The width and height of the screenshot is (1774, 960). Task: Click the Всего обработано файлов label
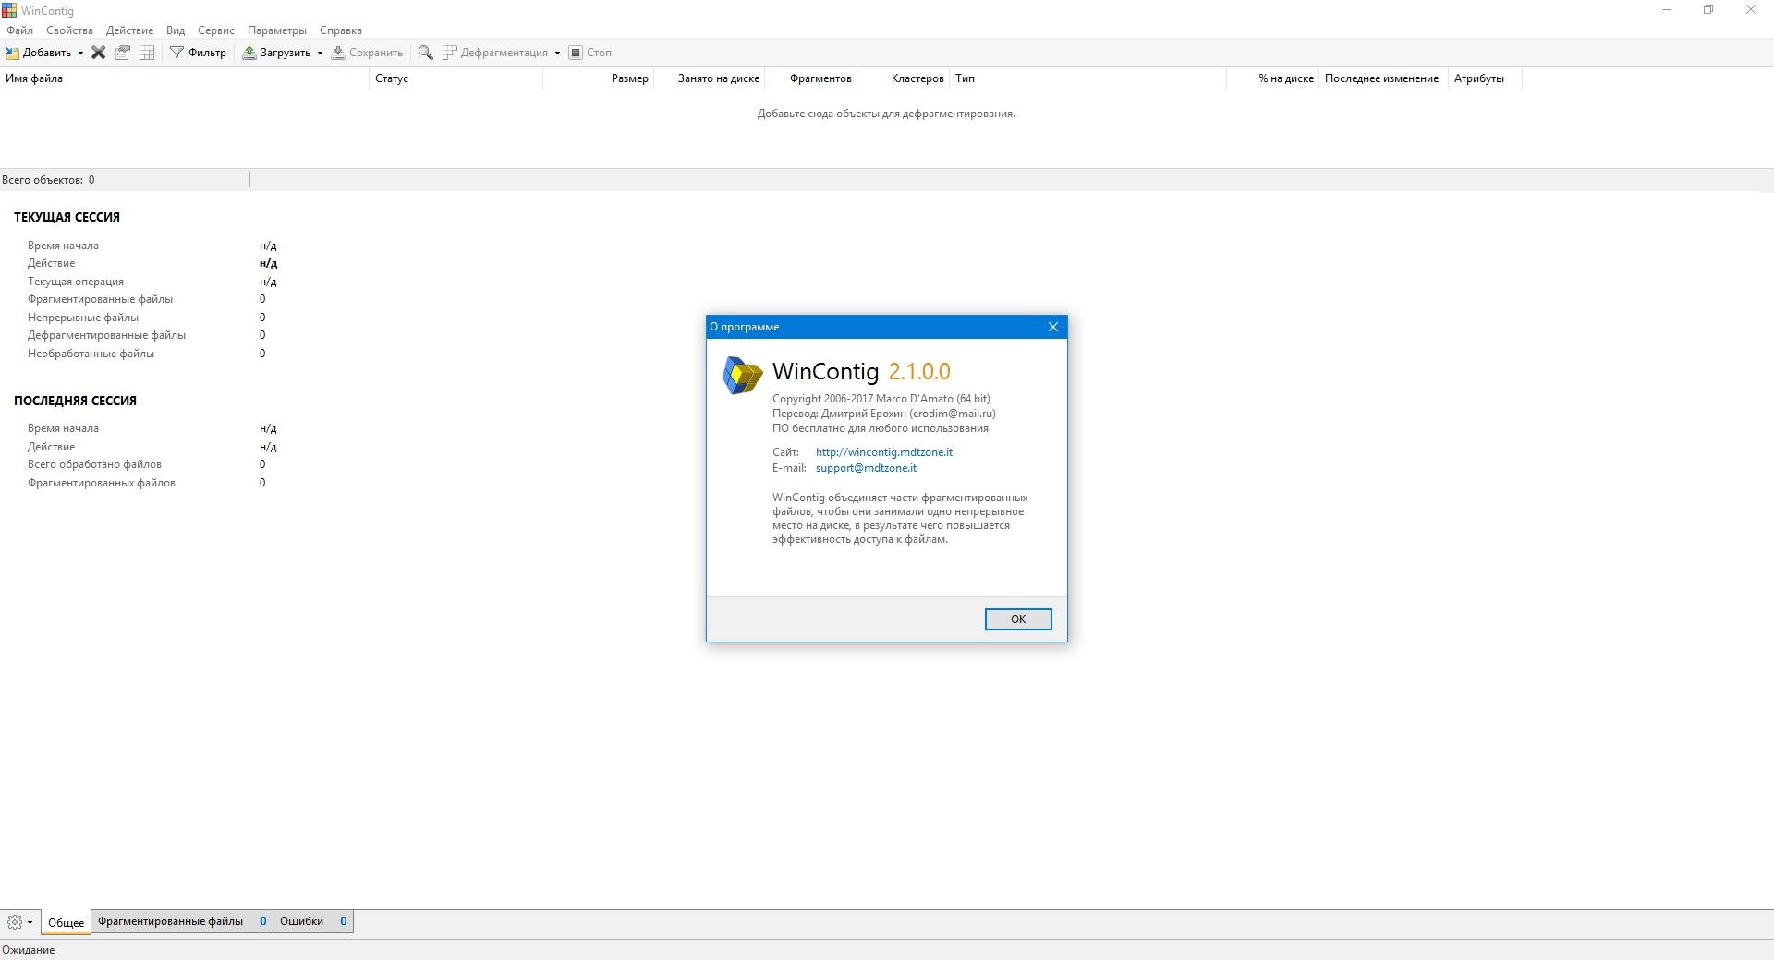tap(94, 464)
